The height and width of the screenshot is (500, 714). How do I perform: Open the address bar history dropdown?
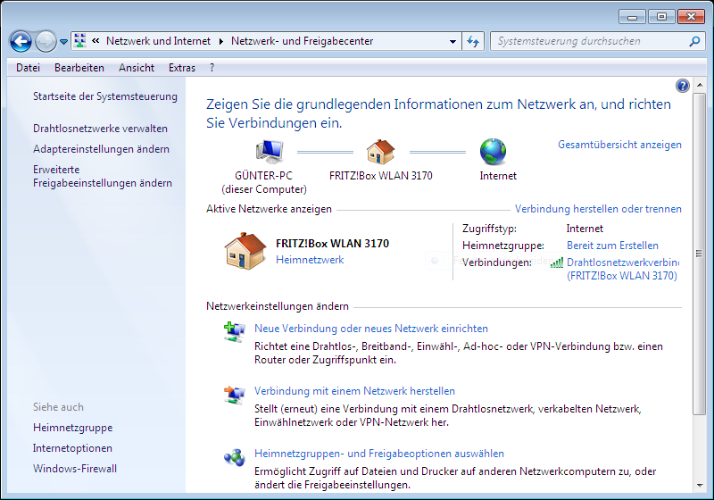tap(452, 41)
